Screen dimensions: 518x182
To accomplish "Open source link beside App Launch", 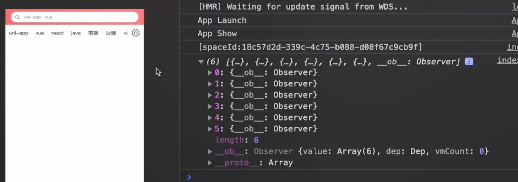I will [515, 21].
